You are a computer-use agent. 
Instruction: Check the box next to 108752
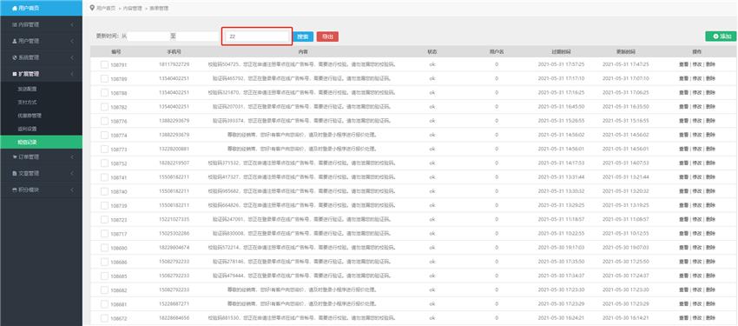point(104,163)
